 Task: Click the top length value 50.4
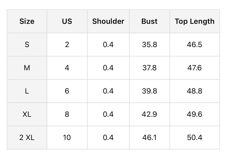coord(195,137)
